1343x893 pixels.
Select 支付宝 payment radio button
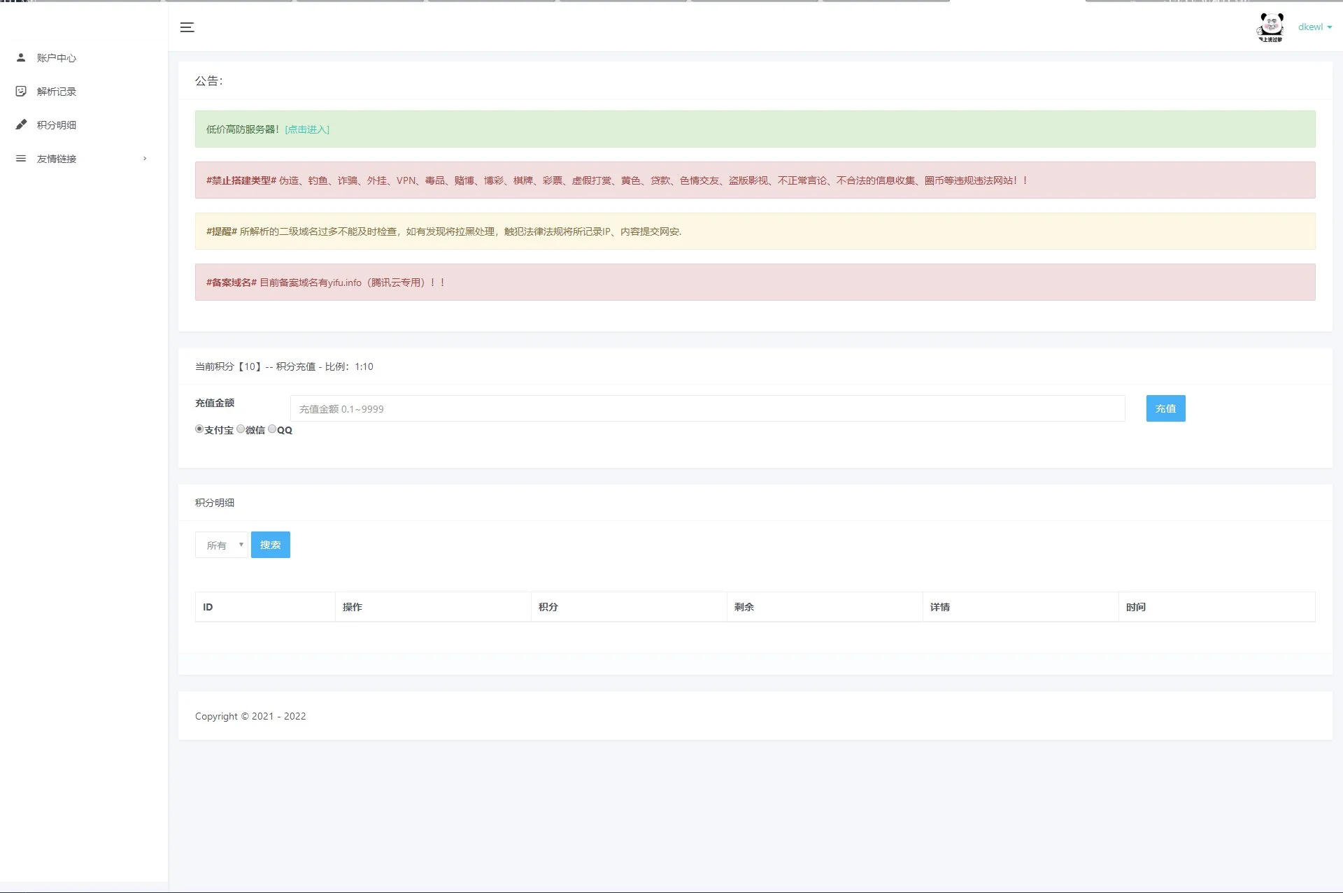point(199,429)
